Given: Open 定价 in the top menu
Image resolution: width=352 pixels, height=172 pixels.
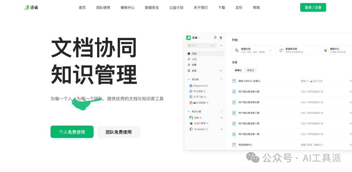Looking at the screenshot, I should click(x=239, y=7).
